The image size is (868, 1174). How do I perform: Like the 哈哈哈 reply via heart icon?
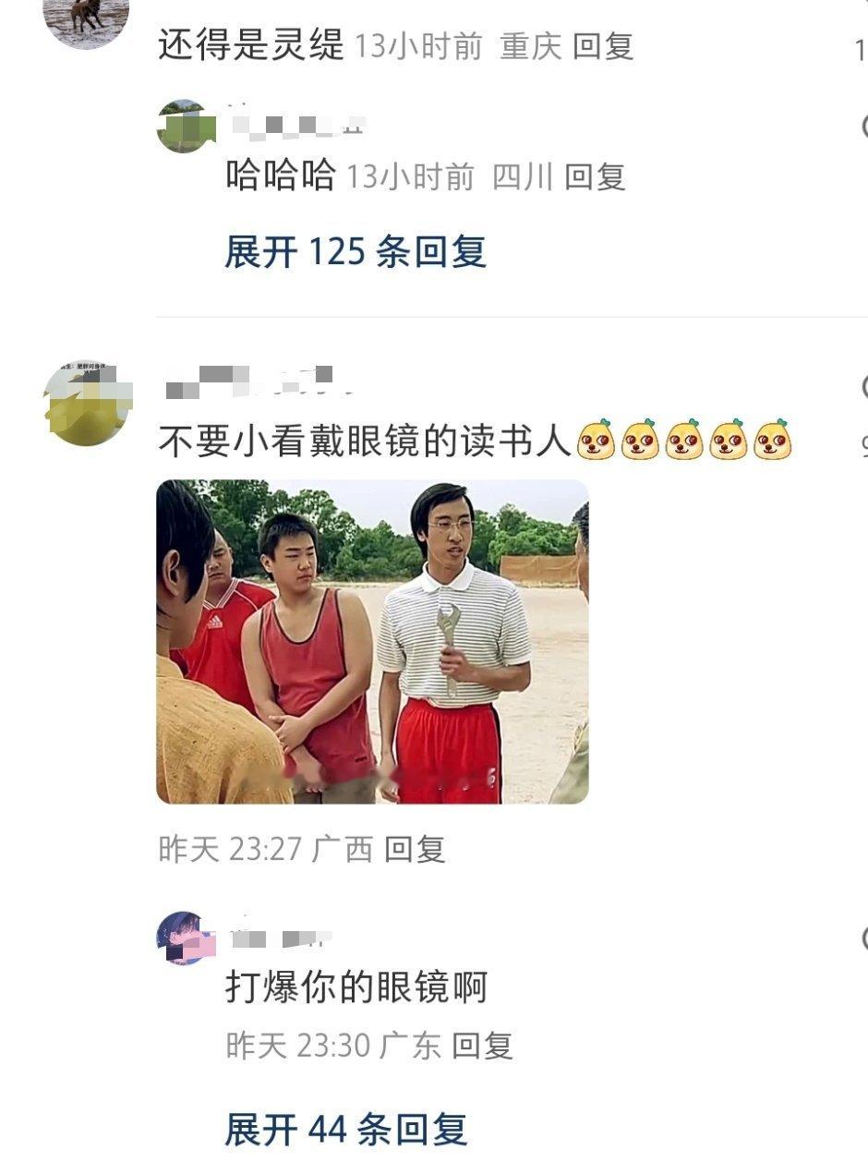(x=863, y=126)
